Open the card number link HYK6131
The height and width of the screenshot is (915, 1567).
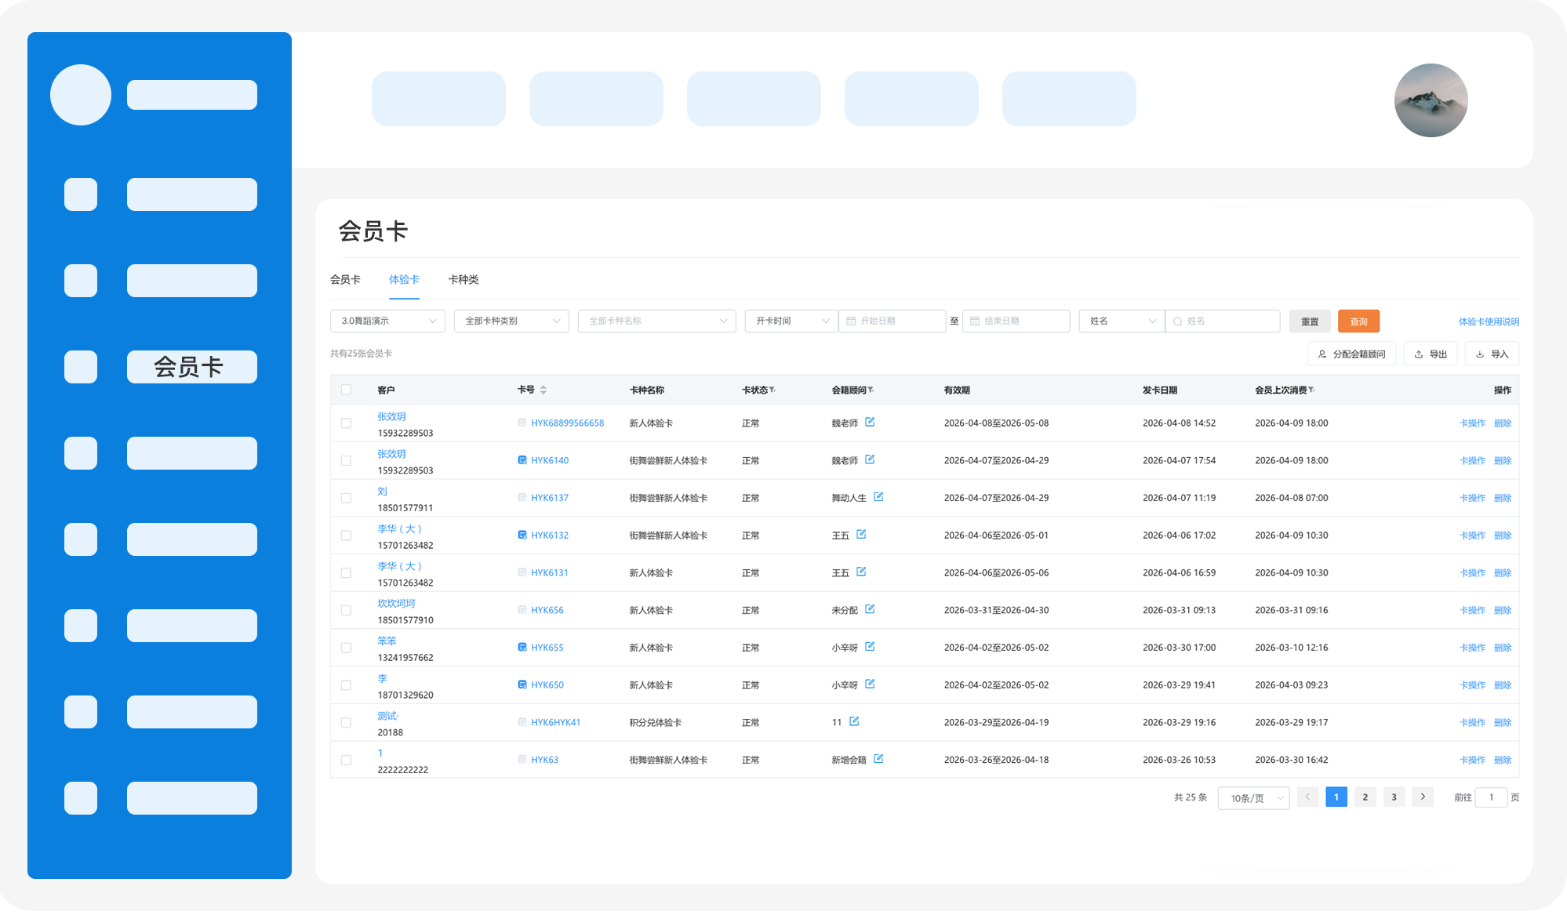click(x=550, y=573)
